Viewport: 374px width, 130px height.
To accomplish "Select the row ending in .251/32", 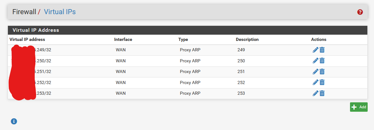I will [188, 72].
